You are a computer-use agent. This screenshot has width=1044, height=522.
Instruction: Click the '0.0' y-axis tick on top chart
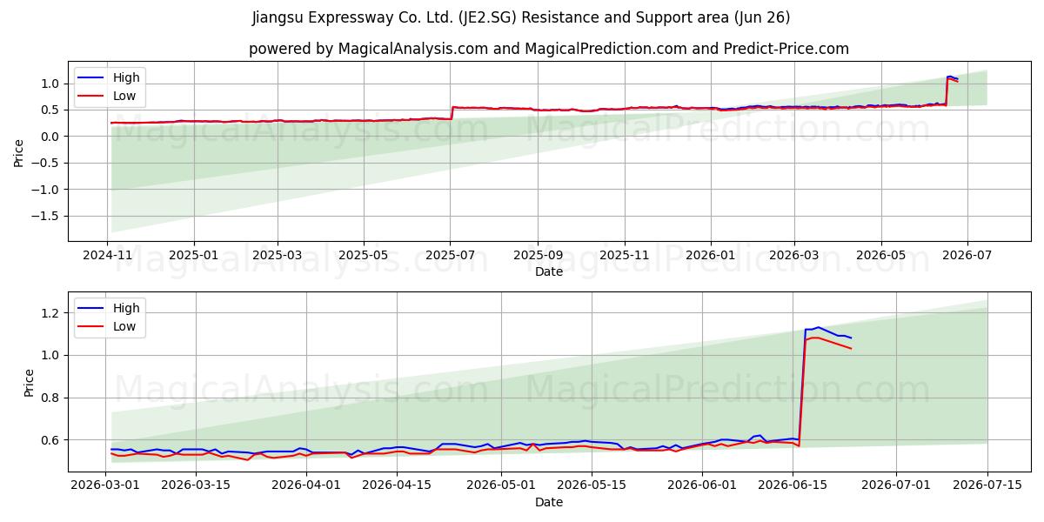coord(50,137)
